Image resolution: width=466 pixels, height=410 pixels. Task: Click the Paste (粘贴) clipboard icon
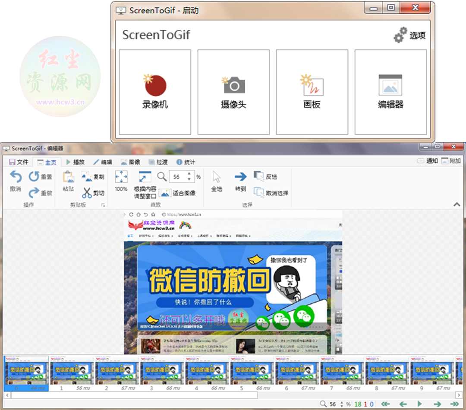(x=68, y=177)
